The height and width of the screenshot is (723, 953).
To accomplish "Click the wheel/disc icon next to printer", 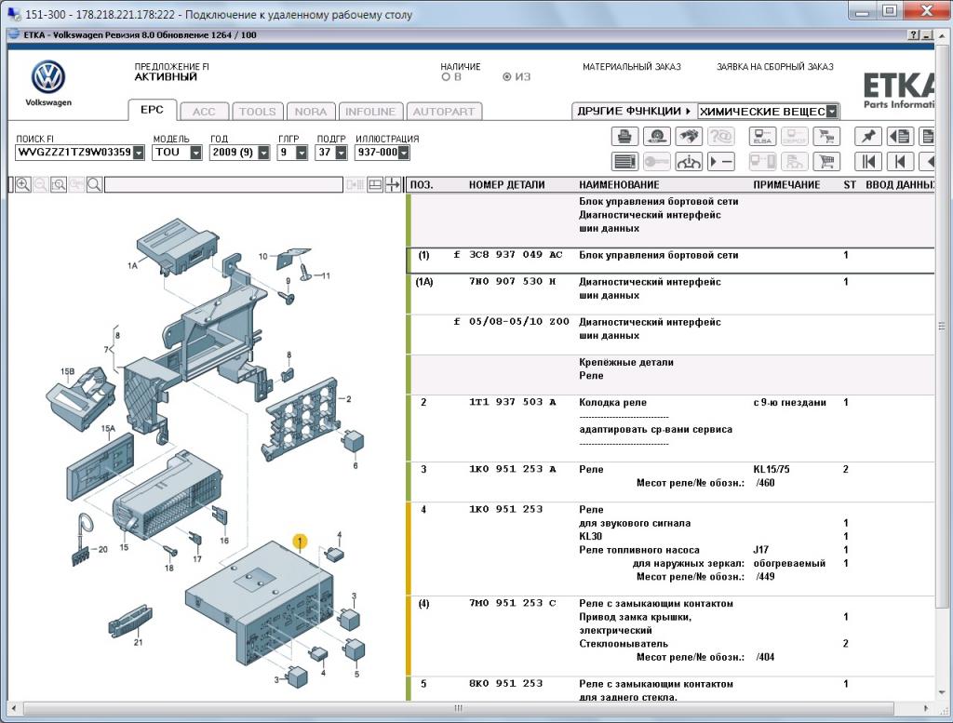I will pyautogui.click(x=656, y=136).
